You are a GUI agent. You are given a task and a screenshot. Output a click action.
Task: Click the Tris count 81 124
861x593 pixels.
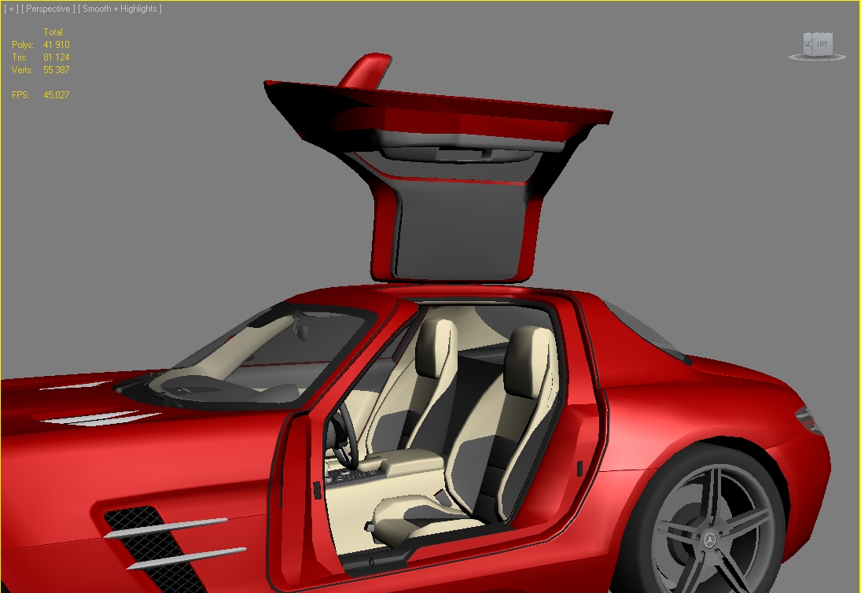tap(57, 57)
